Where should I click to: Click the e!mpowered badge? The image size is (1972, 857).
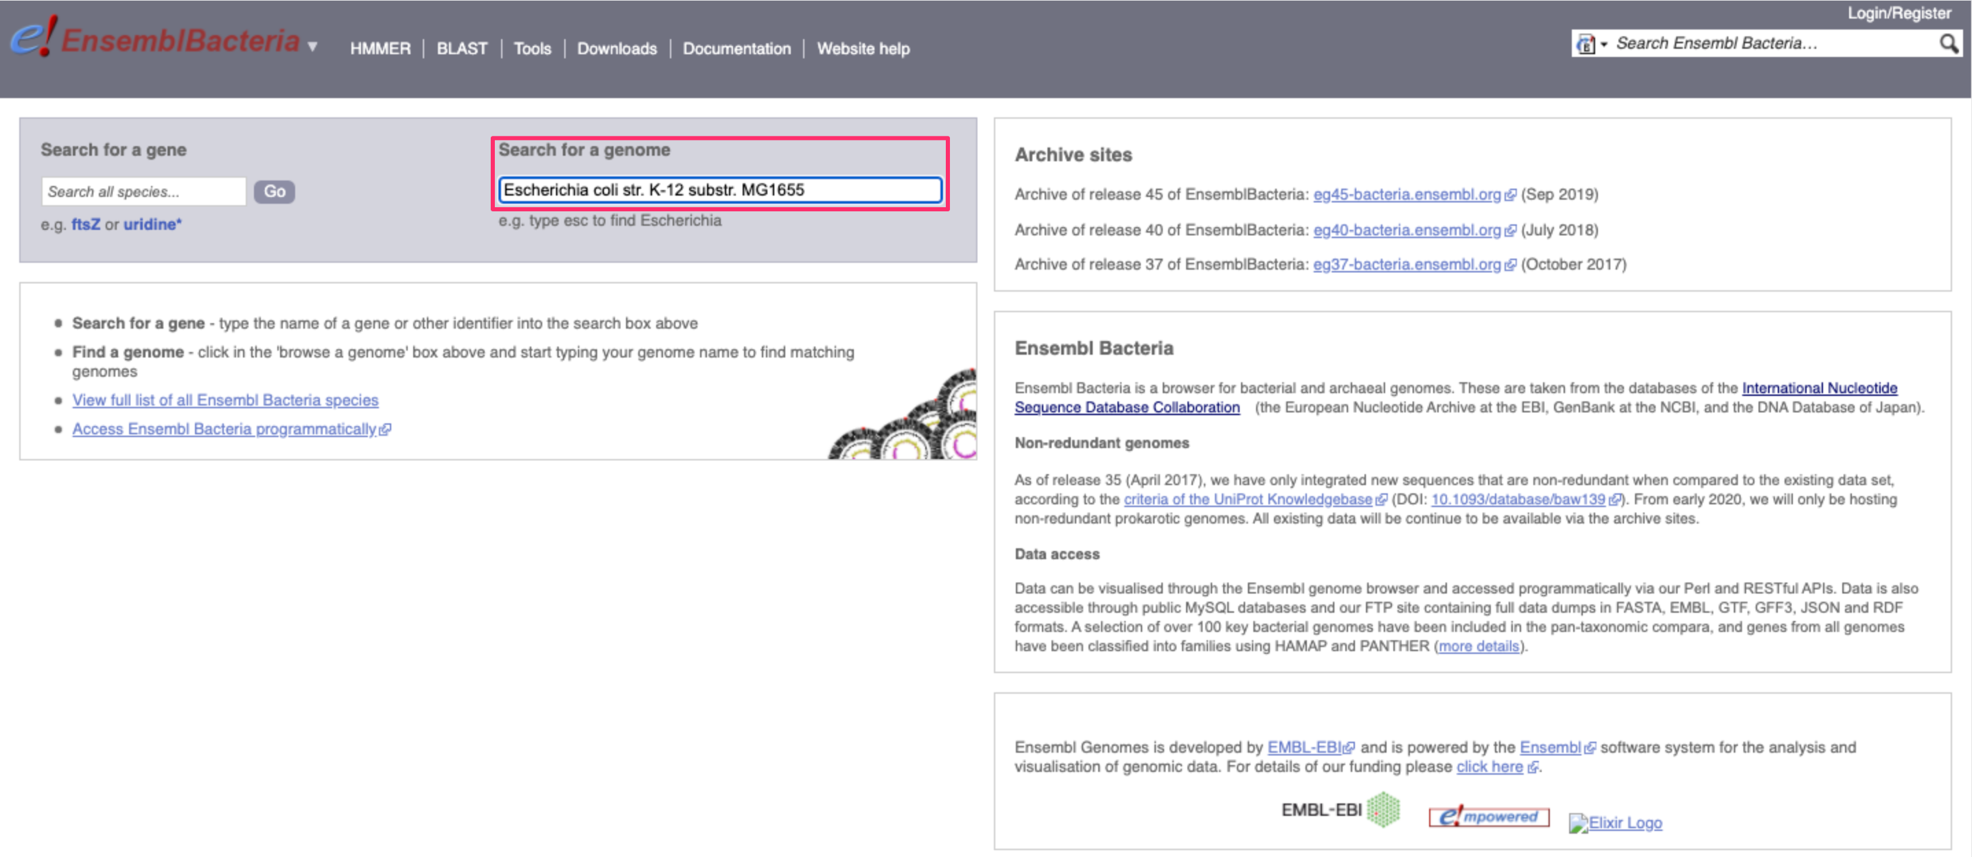click(1488, 817)
